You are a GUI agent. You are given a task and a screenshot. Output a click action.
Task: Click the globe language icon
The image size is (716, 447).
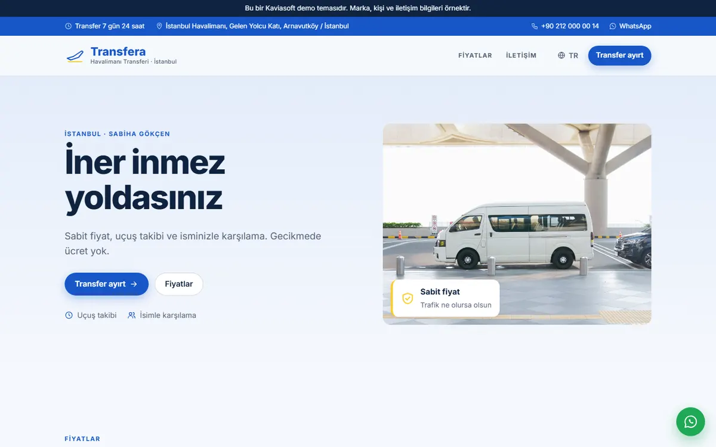[x=561, y=55]
